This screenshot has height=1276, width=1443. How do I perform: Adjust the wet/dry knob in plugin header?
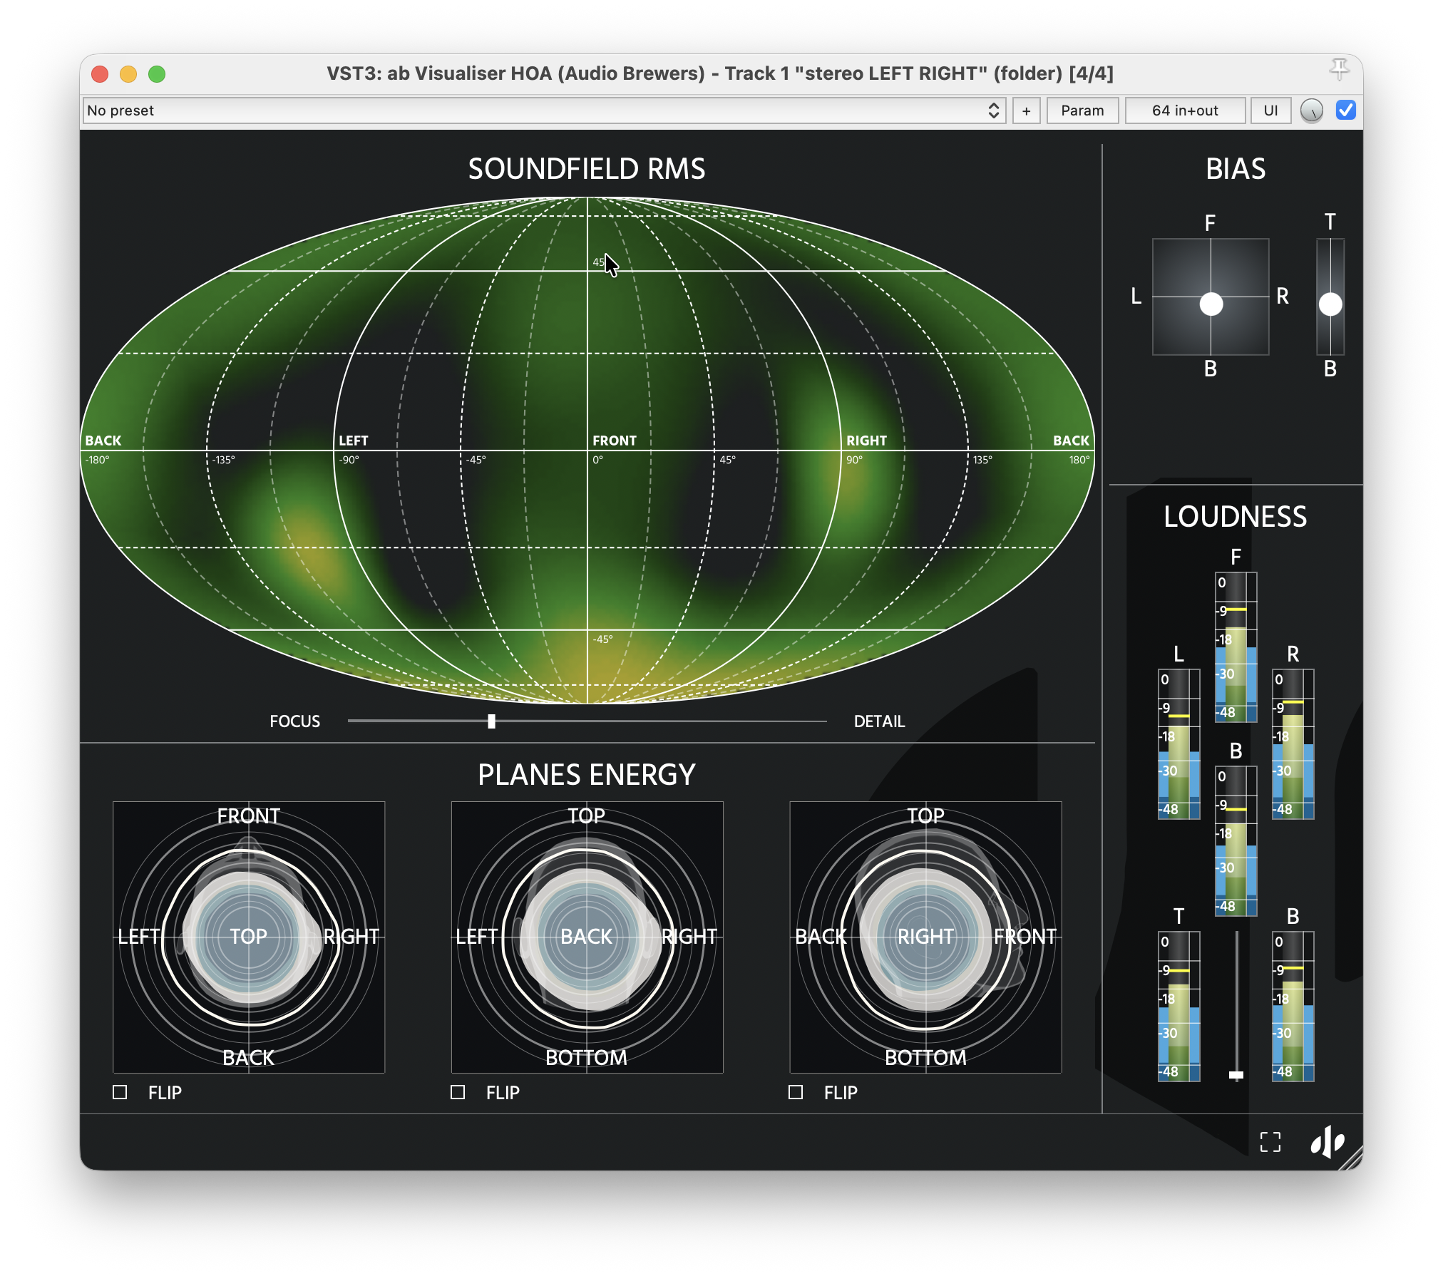pyautogui.click(x=1312, y=110)
